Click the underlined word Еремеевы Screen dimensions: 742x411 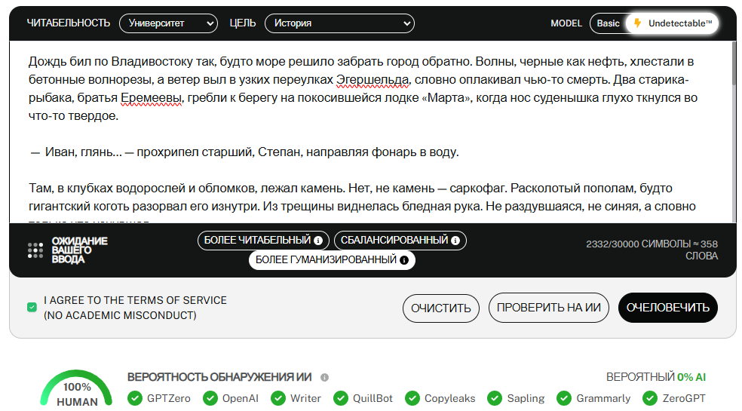coord(151,97)
